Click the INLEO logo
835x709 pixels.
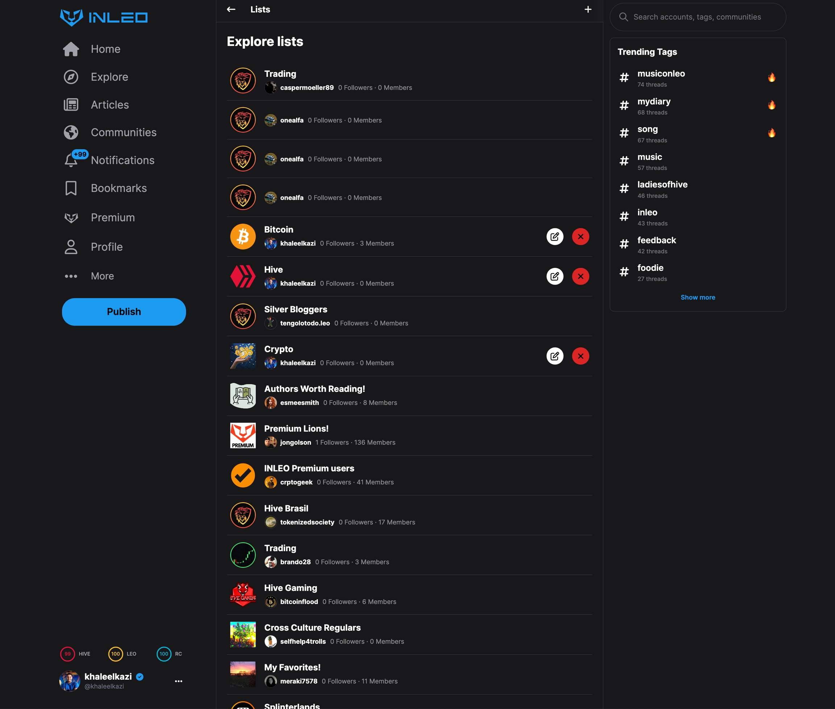[104, 17]
